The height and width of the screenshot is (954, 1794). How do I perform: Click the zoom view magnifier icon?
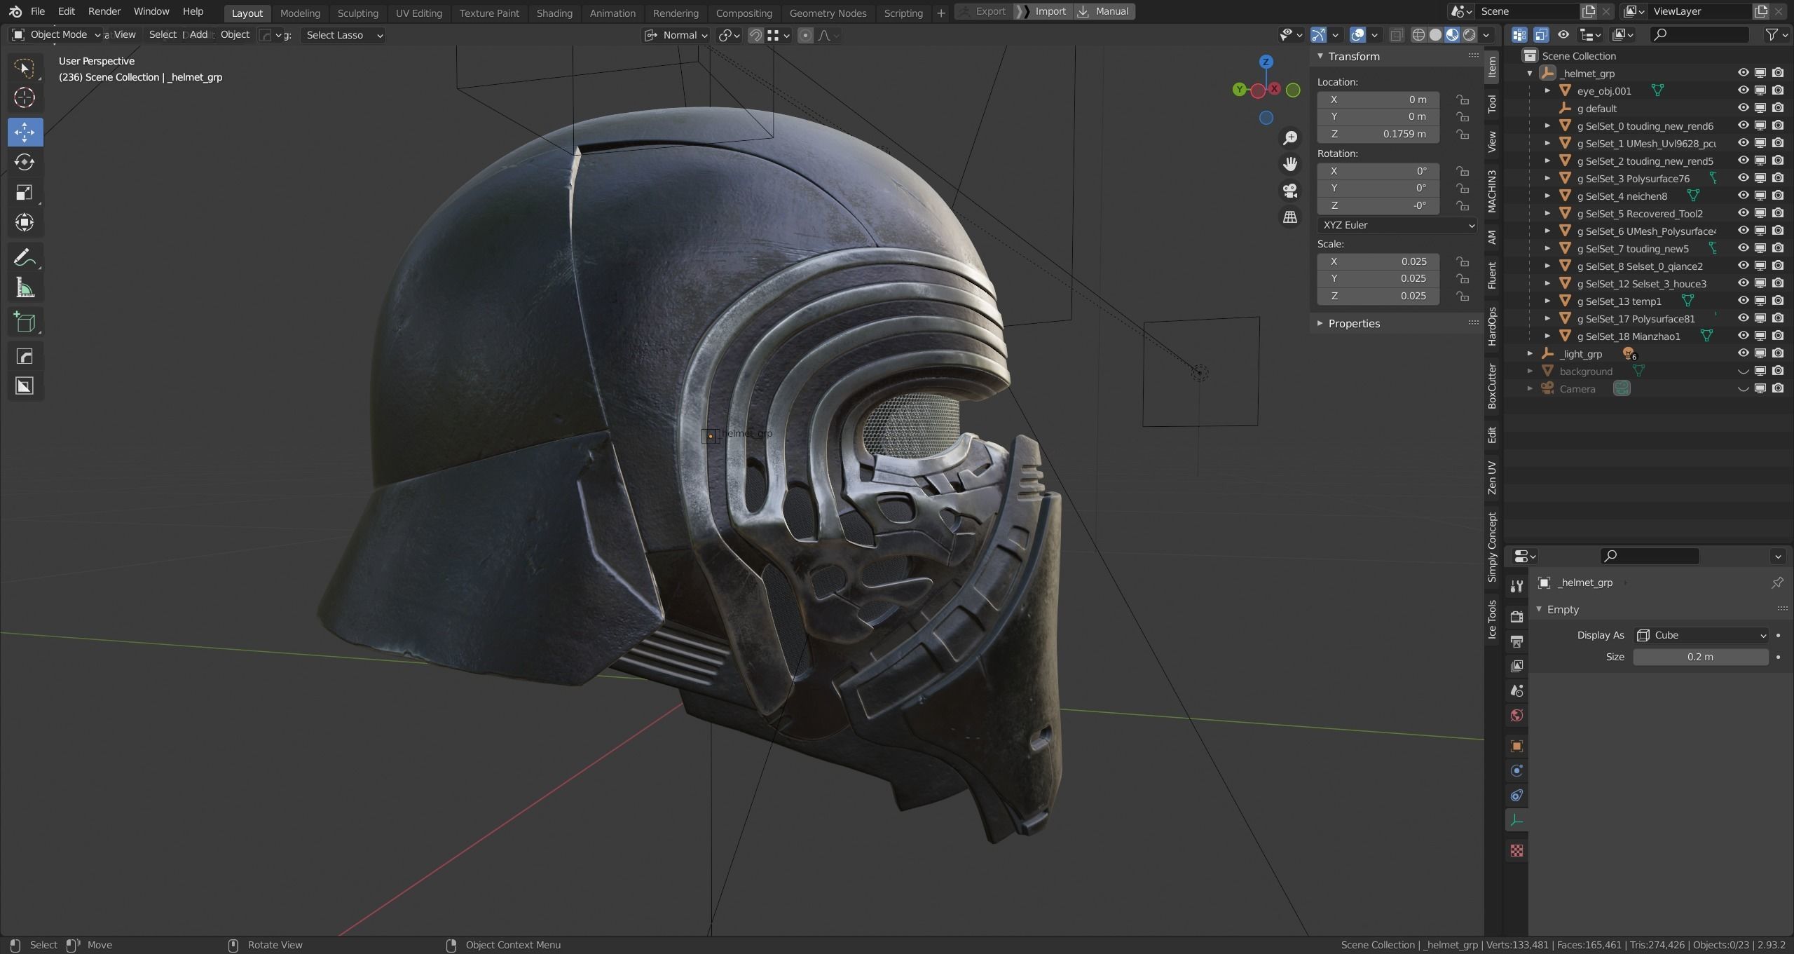point(1289,137)
